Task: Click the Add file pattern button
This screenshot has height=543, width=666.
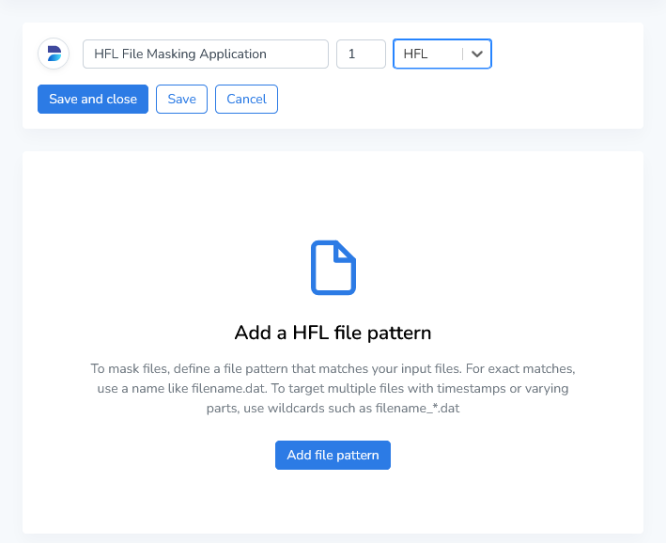Action: (x=333, y=455)
